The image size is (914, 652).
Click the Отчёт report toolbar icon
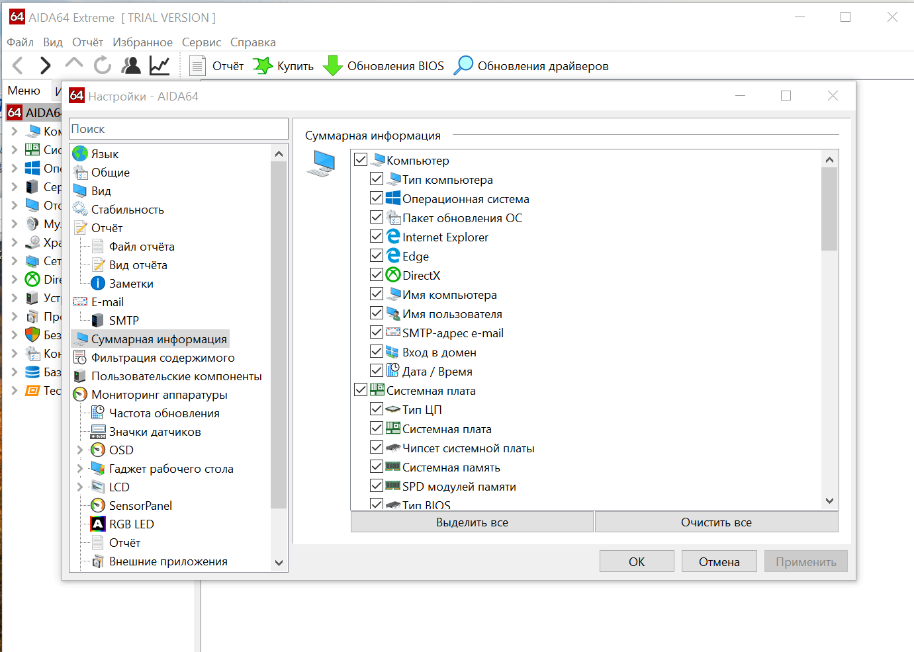216,65
